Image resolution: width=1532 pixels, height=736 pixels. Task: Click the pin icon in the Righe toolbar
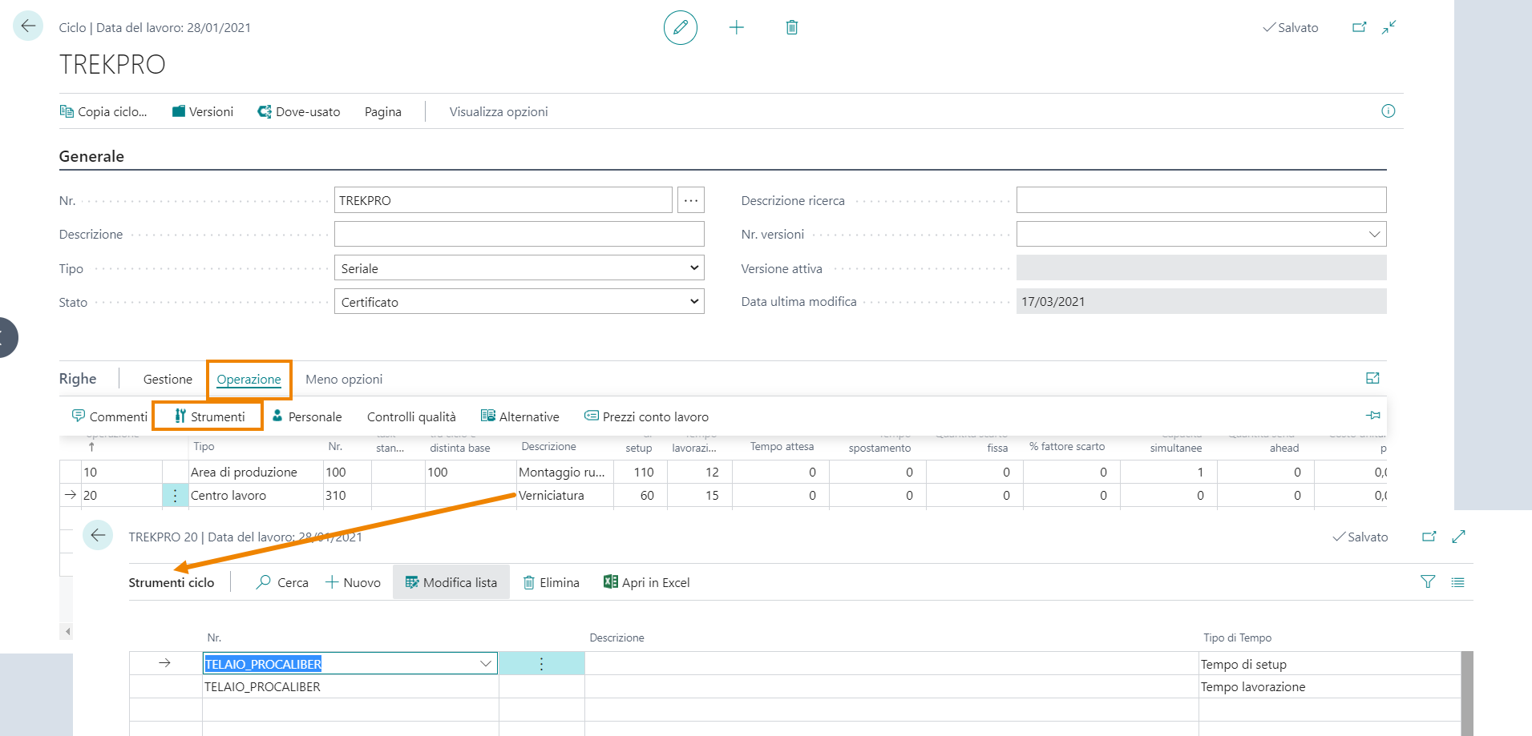[1372, 415]
